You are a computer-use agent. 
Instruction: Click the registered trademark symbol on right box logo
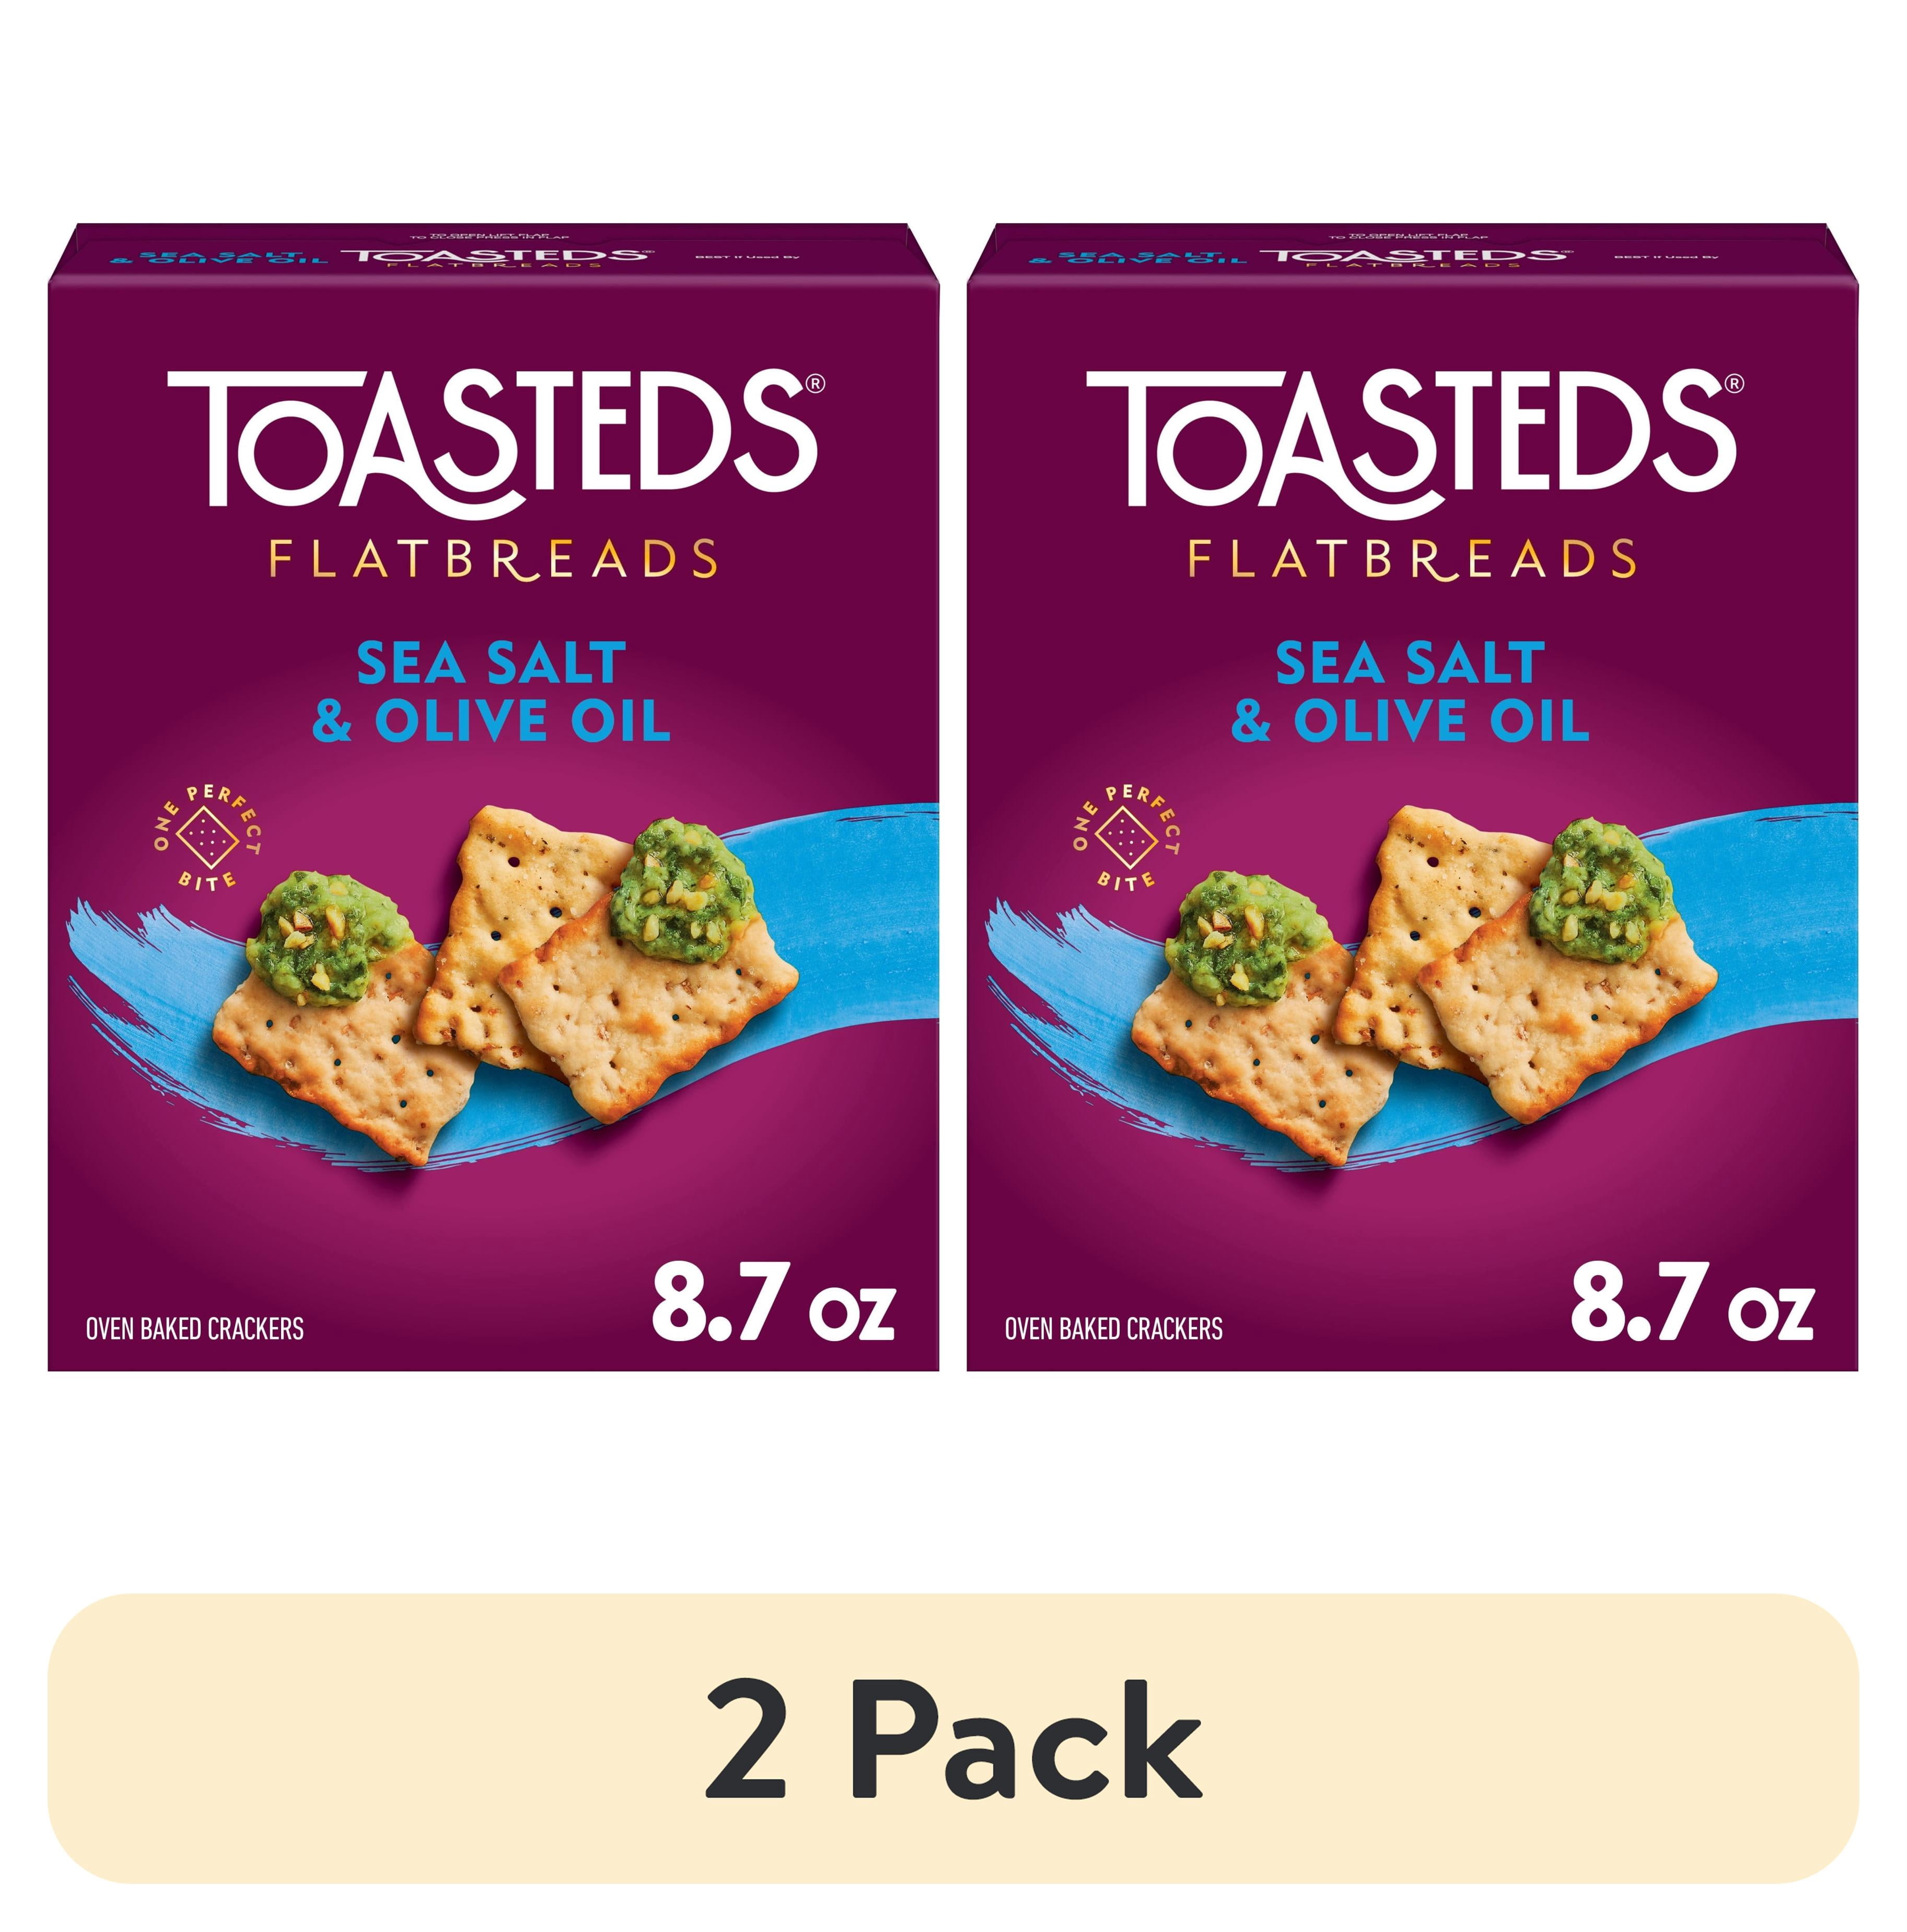(1734, 382)
